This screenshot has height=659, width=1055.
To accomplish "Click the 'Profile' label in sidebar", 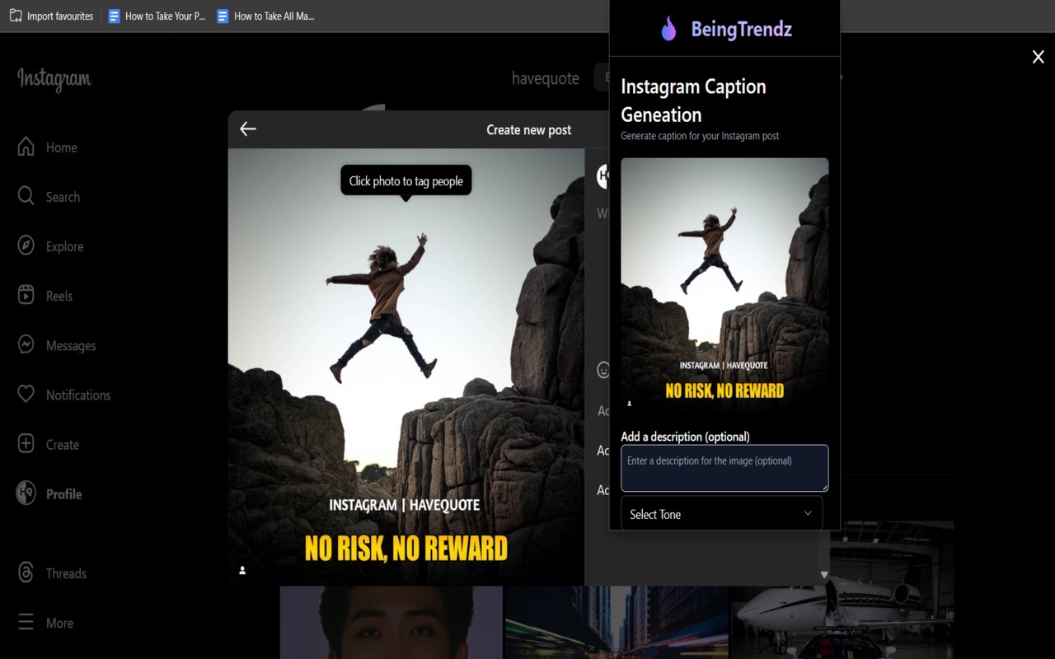I will click(x=63, y=494).
